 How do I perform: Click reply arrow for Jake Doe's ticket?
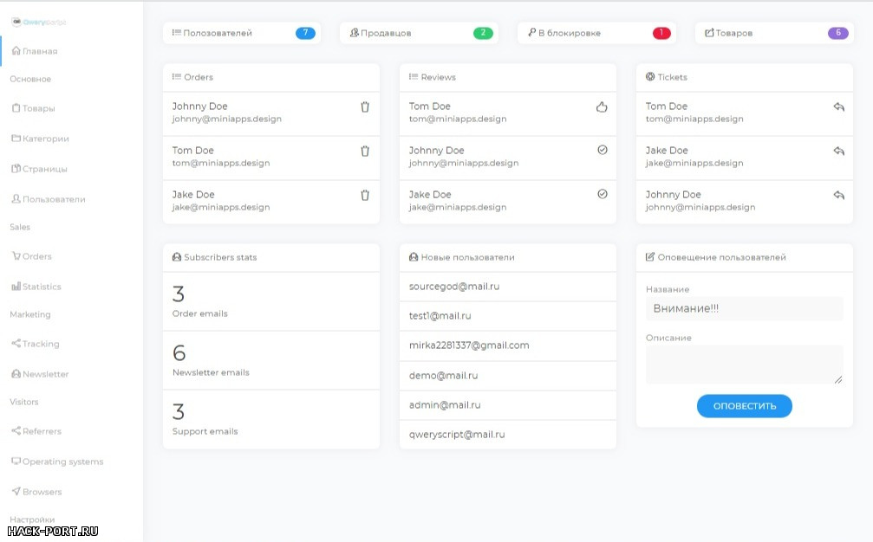(838, 151)
